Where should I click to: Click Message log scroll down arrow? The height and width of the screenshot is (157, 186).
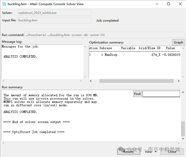(x=85, y=77)
